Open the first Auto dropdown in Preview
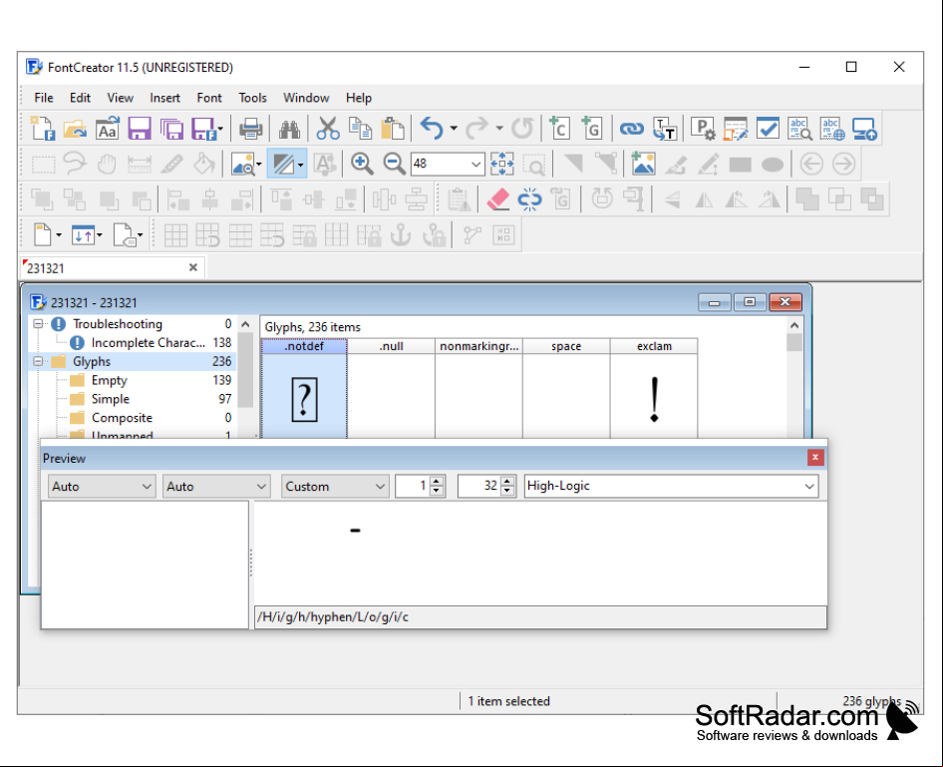The image size is (943, 767). click(x=101, y=487)
